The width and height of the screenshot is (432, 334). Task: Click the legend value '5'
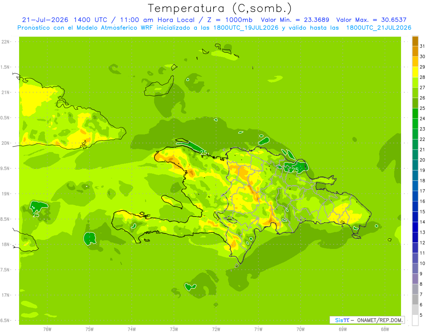tap(421, 315)
